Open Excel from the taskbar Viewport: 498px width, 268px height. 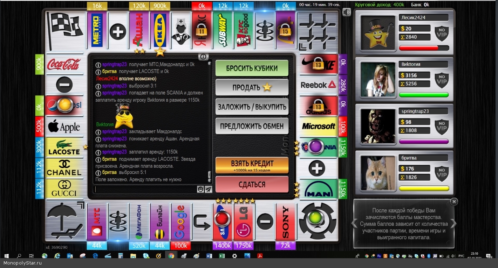222,256
